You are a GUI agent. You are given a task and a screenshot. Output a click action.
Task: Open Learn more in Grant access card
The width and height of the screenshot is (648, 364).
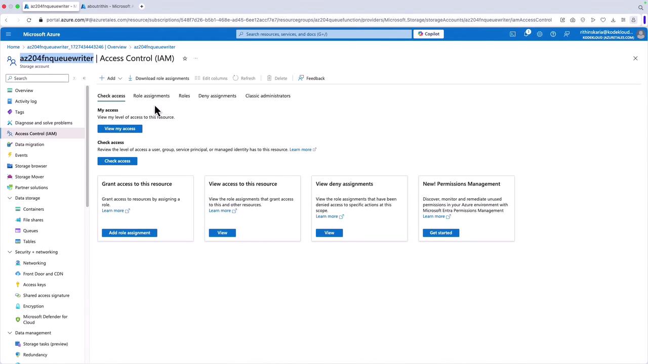click(x=116, y=211)
